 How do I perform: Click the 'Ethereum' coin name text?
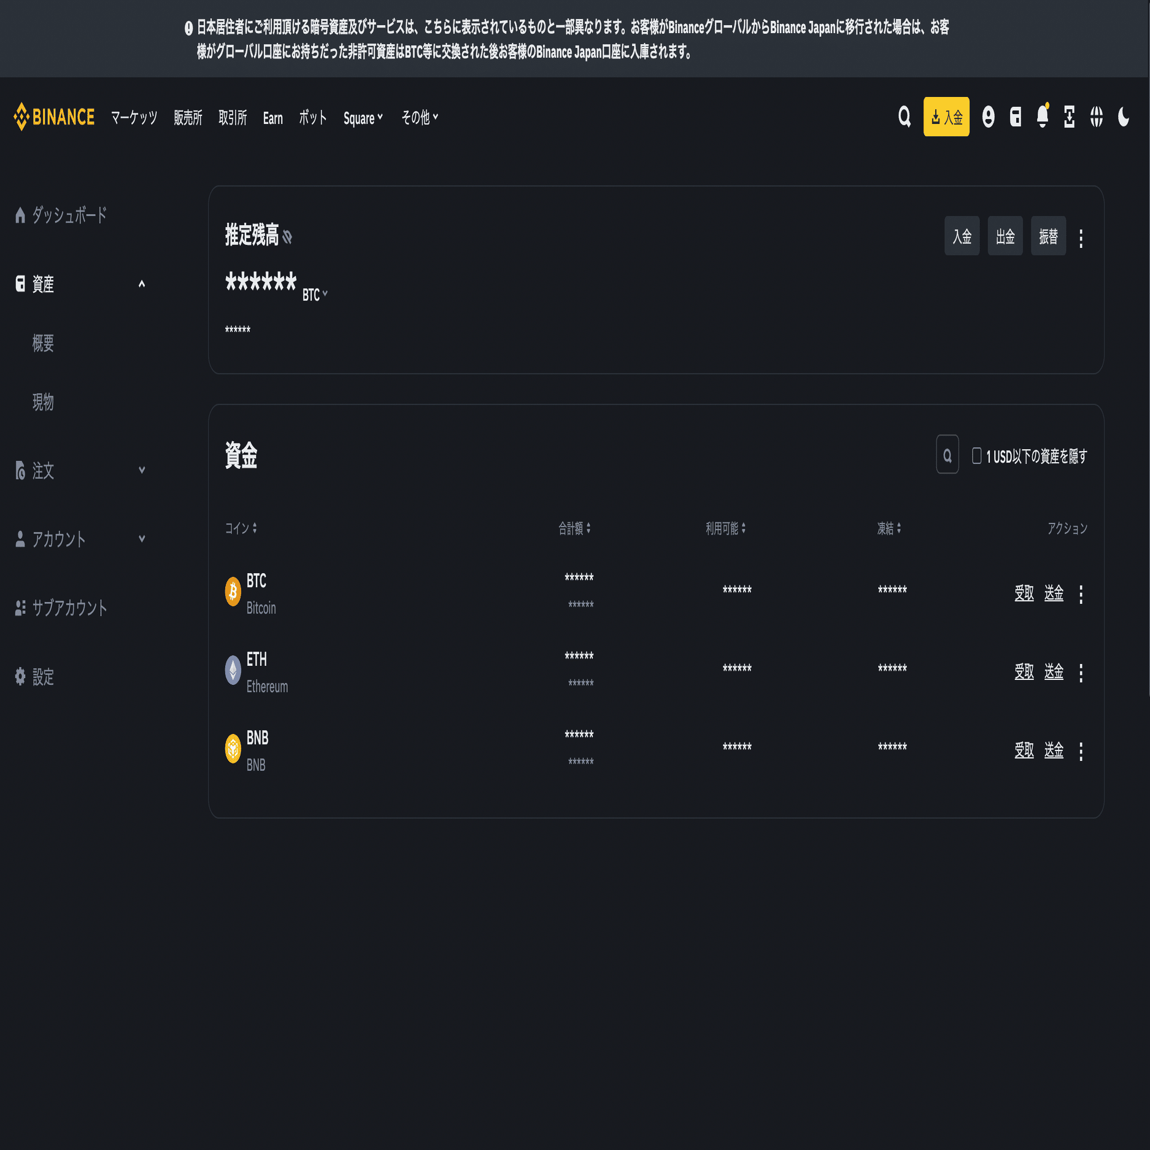click(267, 686)
